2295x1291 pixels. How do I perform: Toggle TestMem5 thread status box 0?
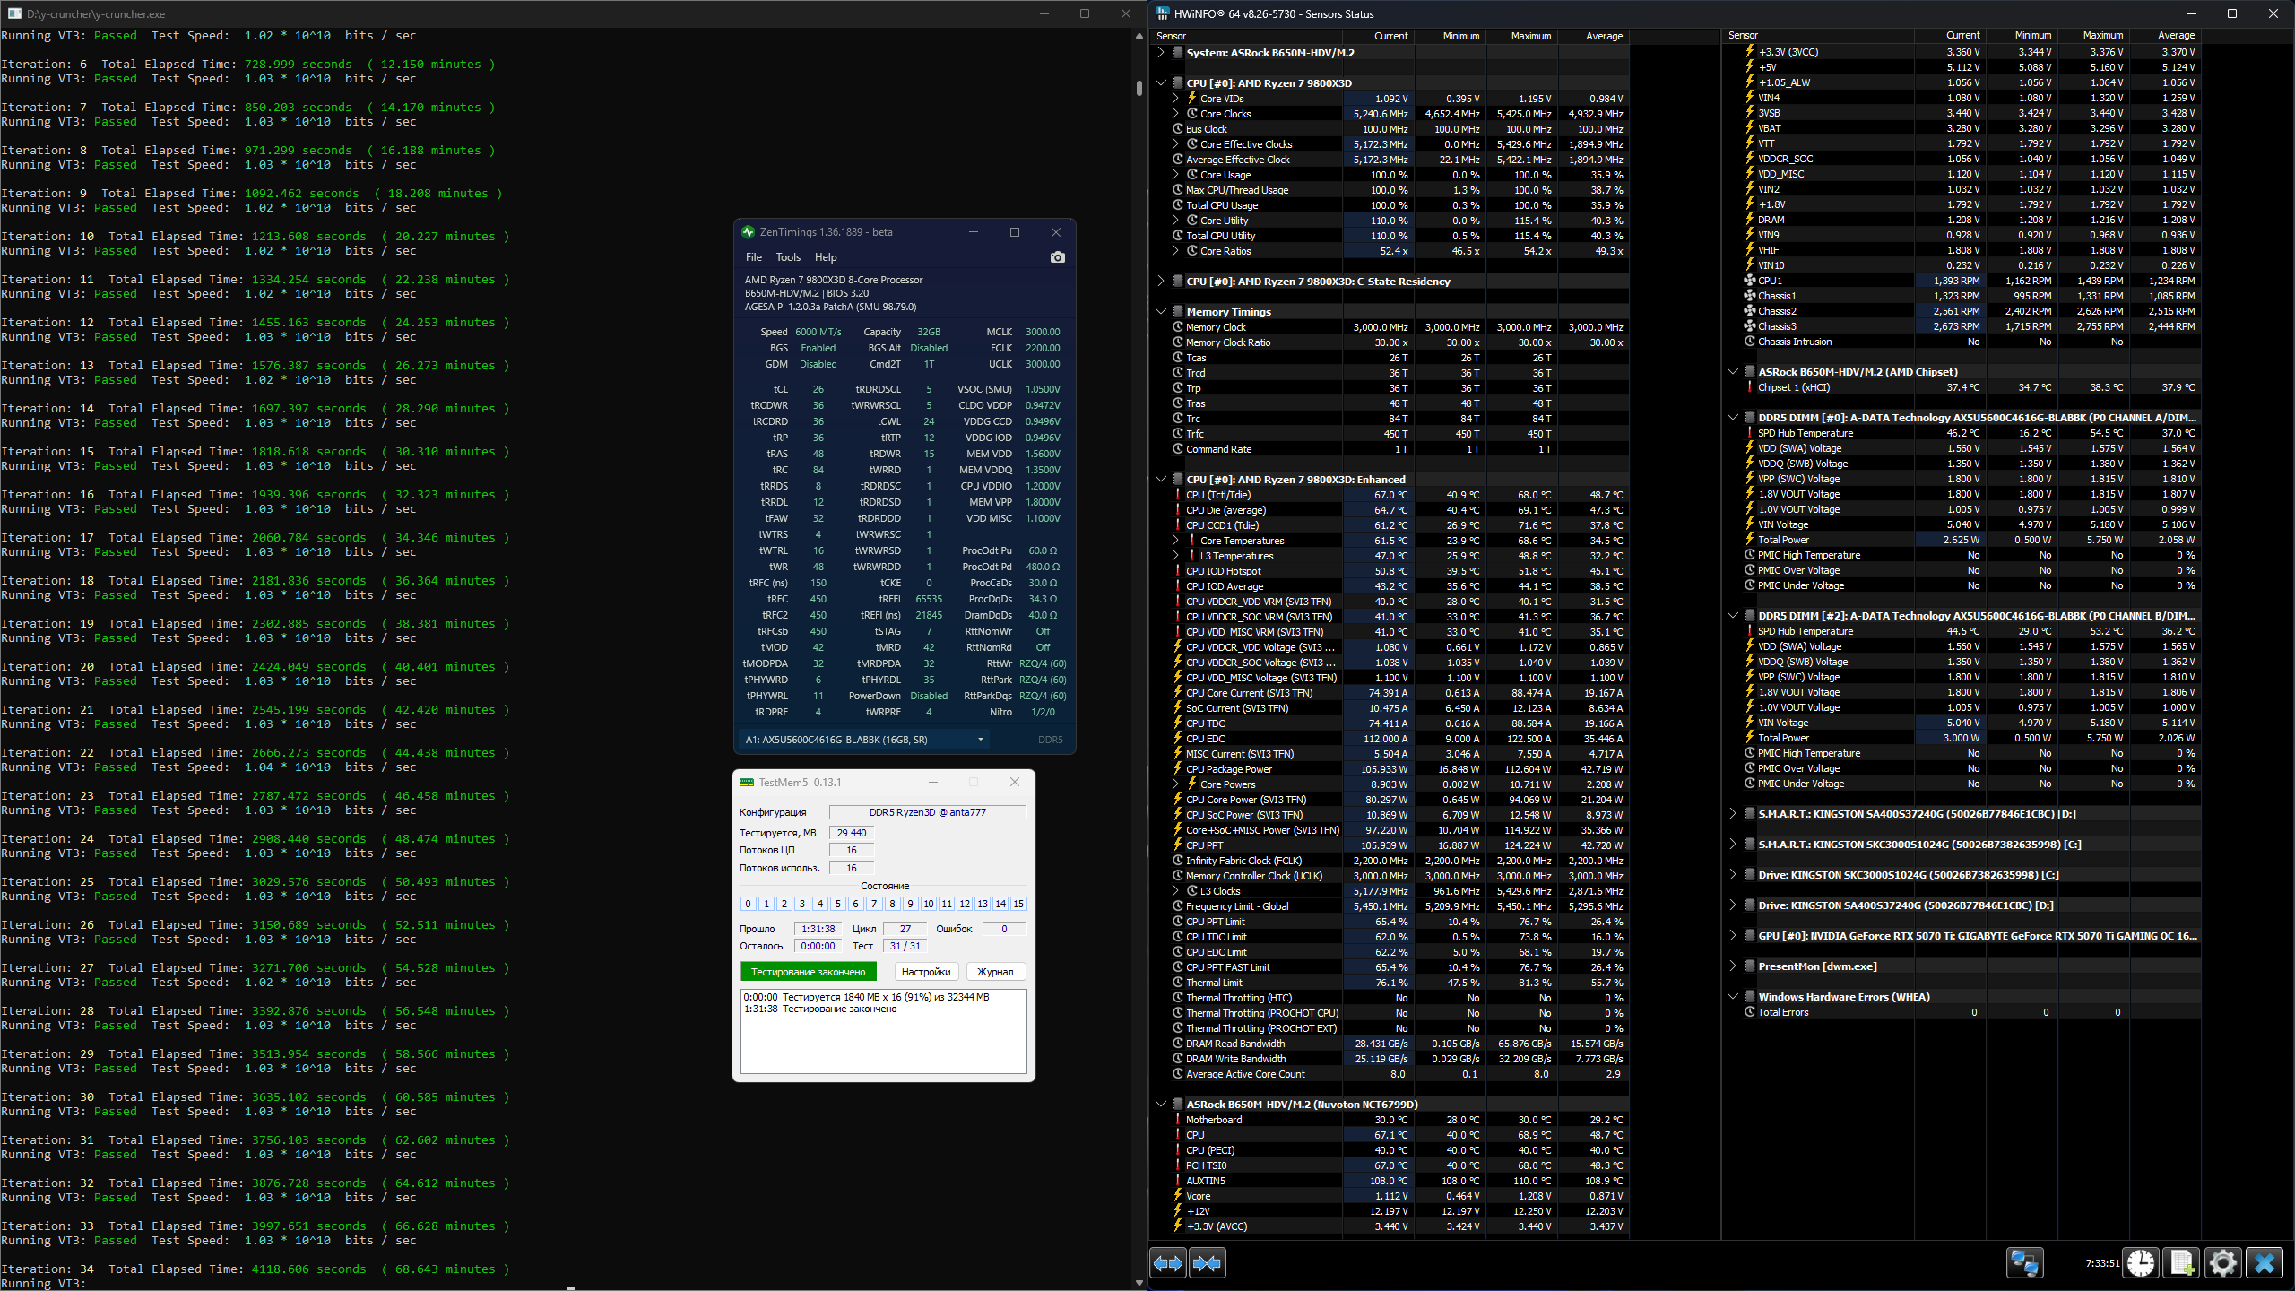[749, 904]
